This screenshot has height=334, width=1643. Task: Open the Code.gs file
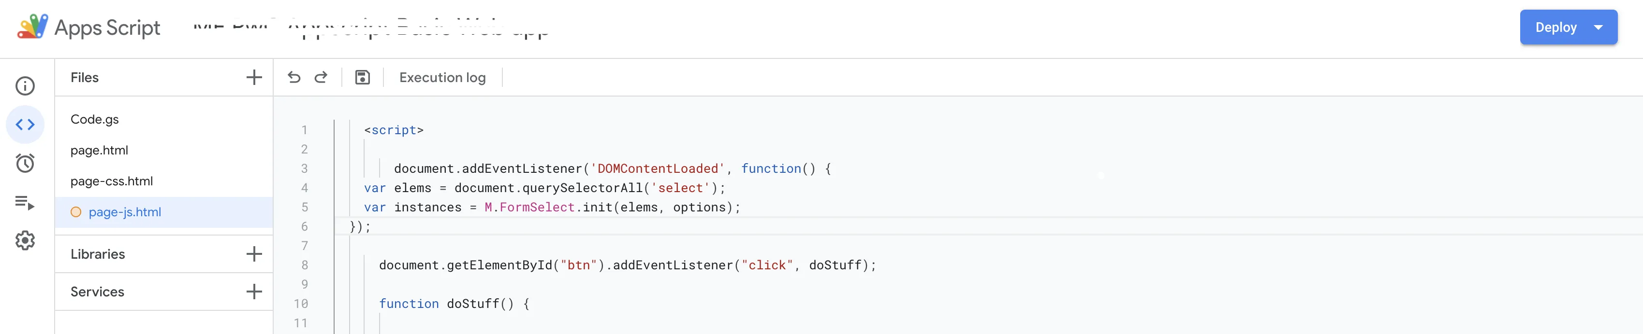pyautogui.click(x=94, y=120)
